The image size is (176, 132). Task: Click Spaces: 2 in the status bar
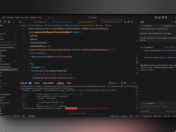click(x=124, y=116)
